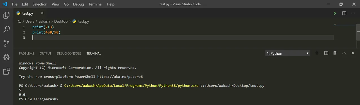Image resolution: width=360 pixels, height=105 pixels.
Task: Open the '1: Python' terminal dropdown
Action: pos(288,53)
